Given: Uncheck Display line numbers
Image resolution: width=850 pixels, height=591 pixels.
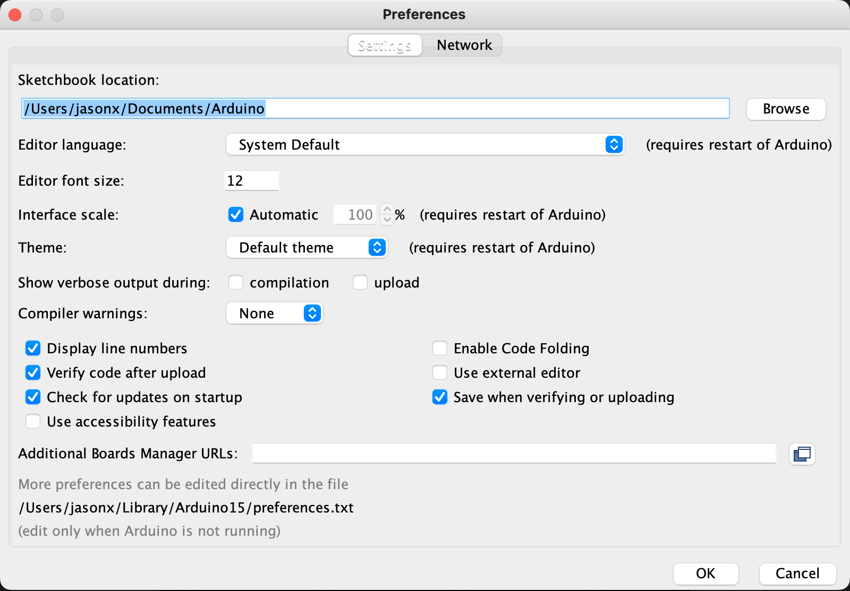Looking at the screenshot, I should coord(33,348).
